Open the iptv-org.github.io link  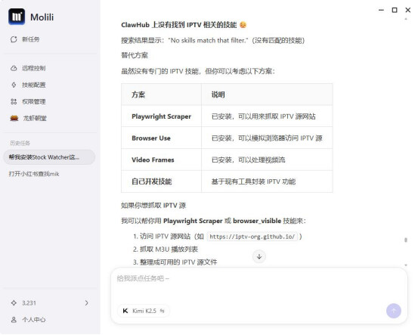[252, 237]
